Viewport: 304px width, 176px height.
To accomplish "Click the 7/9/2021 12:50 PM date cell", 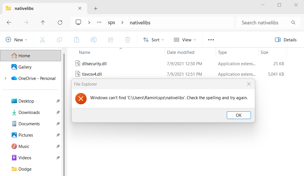I will (x=185, y=64).
